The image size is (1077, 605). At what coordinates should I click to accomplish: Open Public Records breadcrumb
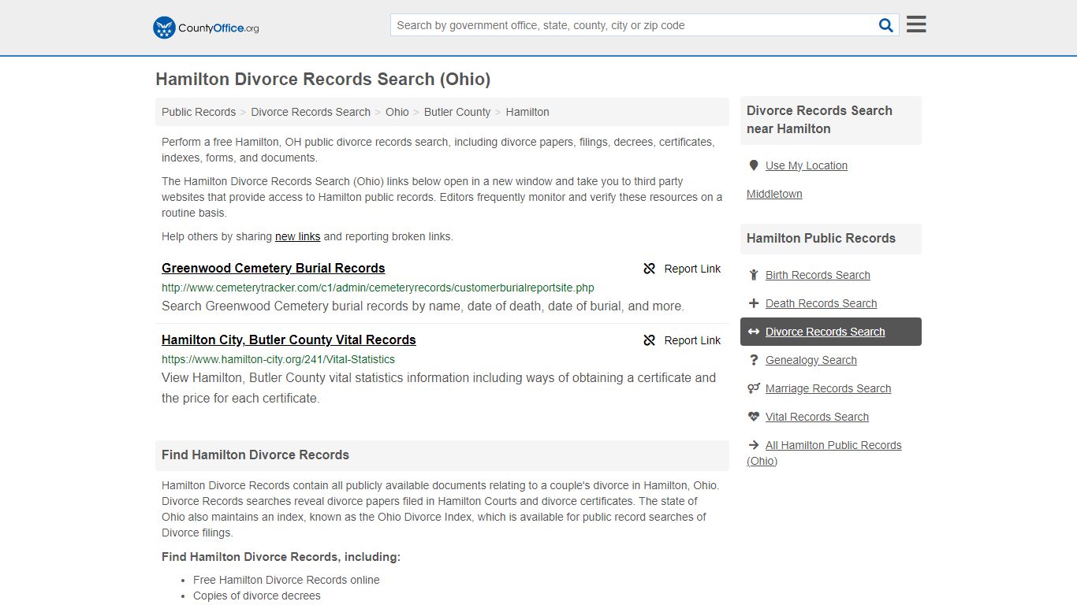[199, 112]
